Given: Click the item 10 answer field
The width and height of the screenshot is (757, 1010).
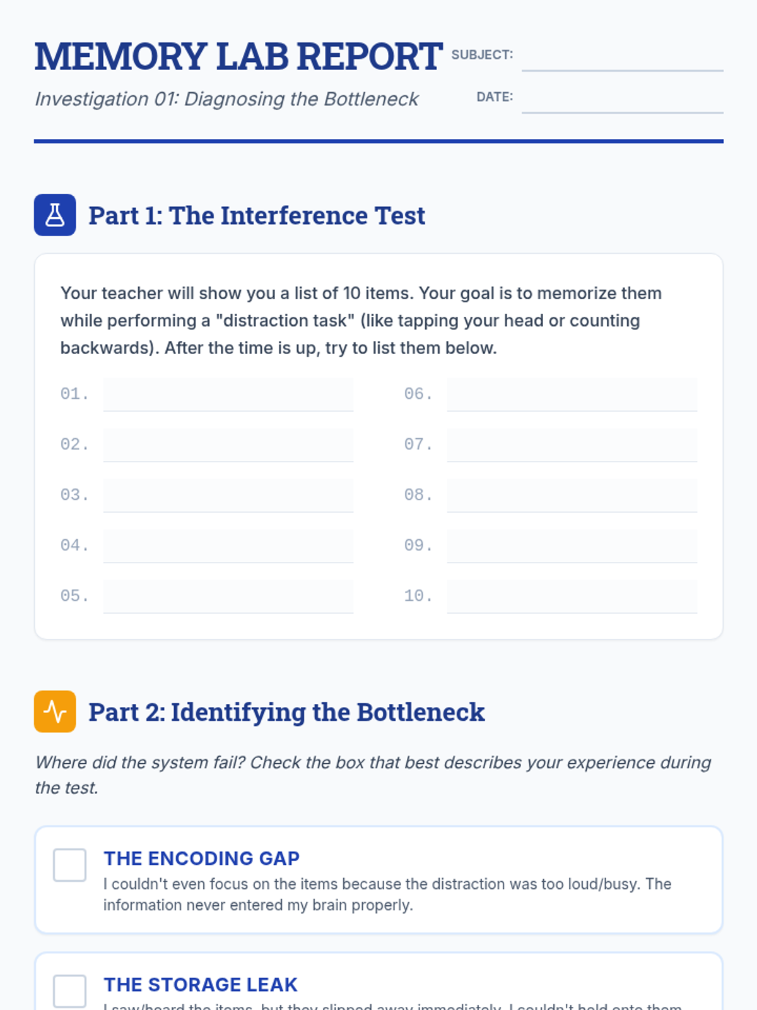Looking at the screenshot, I should click(572, 597).
